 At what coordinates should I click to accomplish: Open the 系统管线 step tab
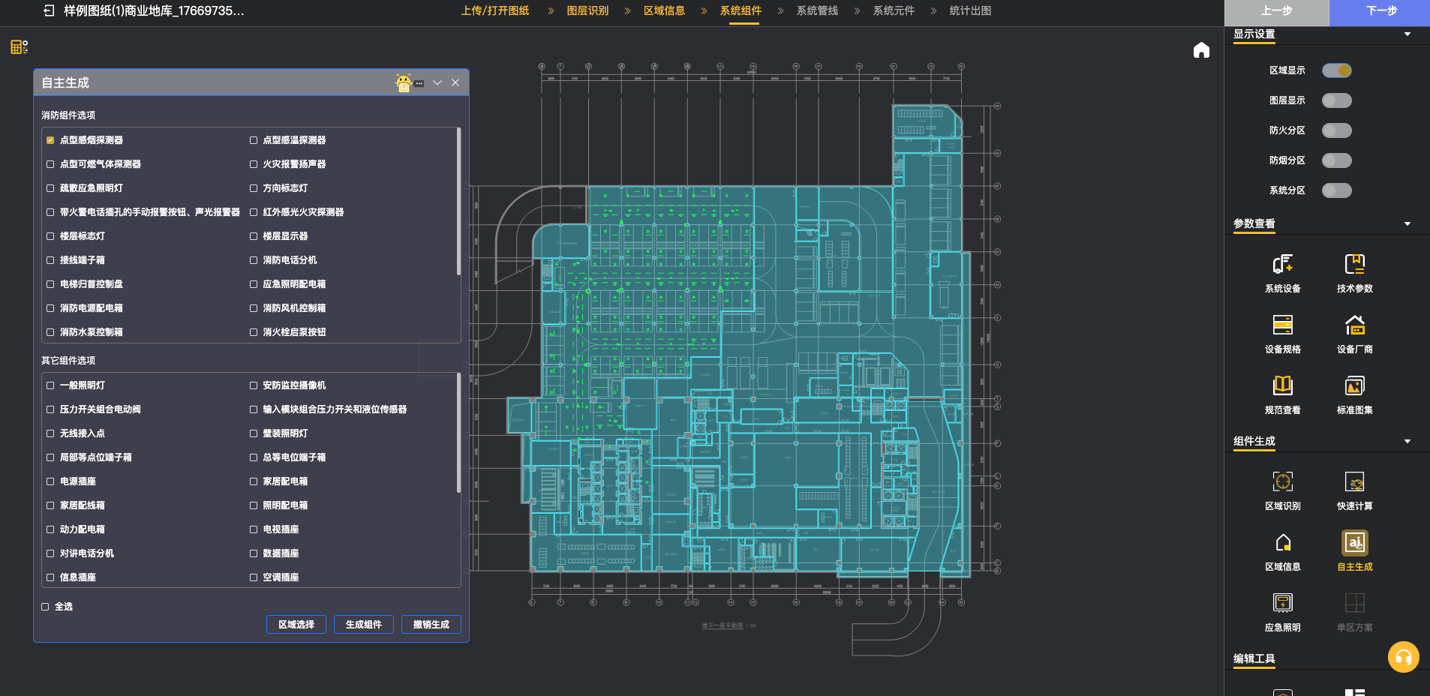pyautogui.click(x=817, y=11)
